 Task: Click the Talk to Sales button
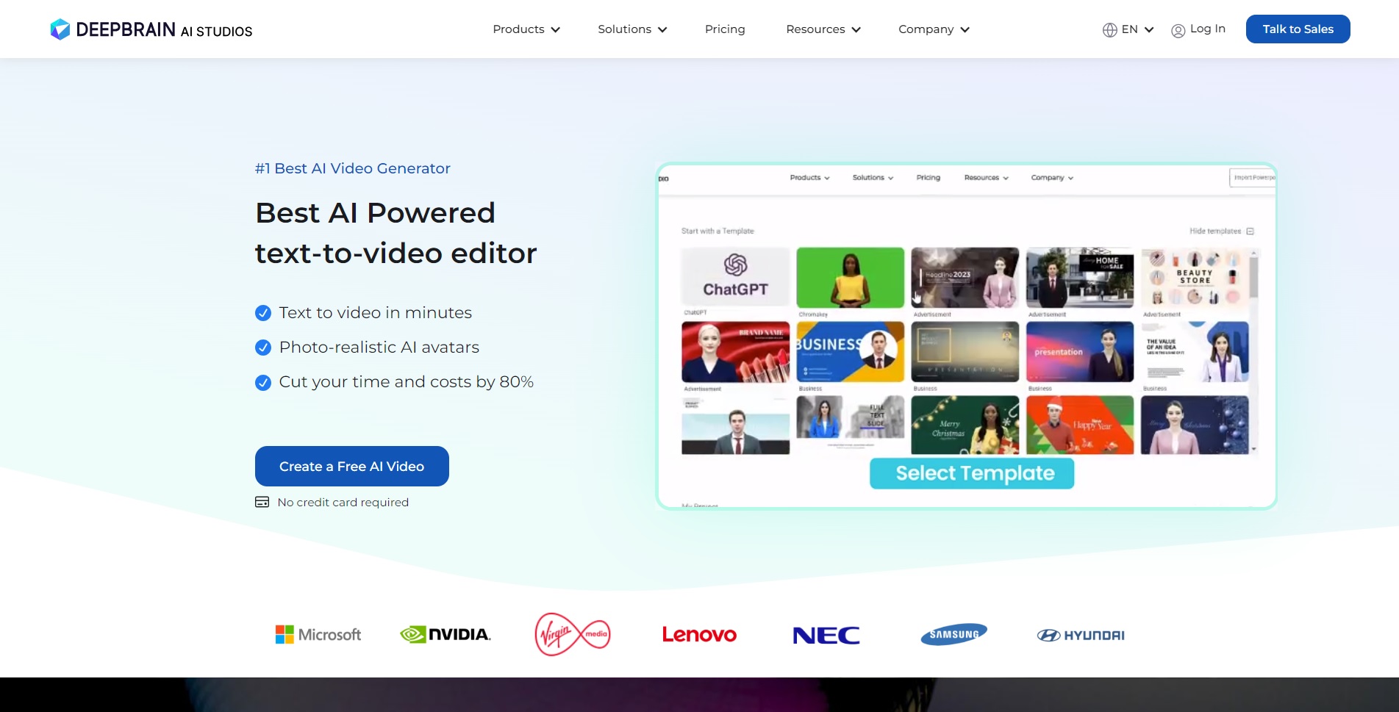coord(1298,29)
